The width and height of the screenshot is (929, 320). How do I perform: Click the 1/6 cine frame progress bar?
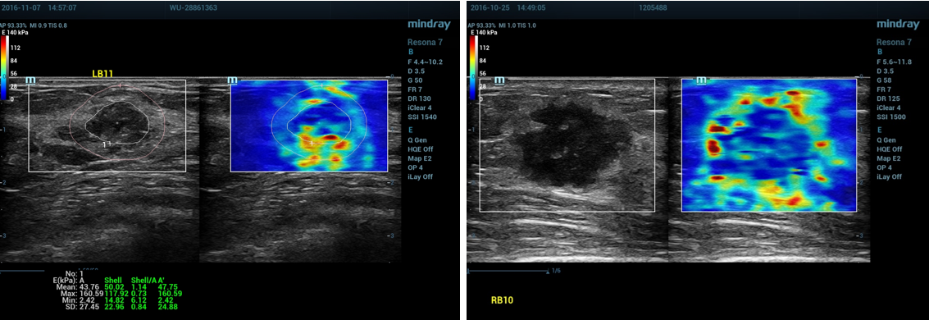pyautogui.click(x=509, y=271)
